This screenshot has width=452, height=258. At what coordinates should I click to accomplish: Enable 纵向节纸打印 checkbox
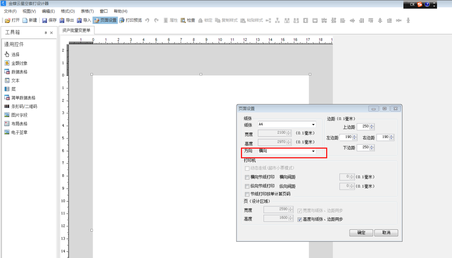[247, 186]
